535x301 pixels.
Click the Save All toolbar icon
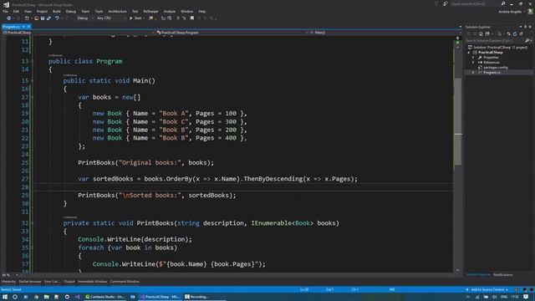(x=48, y=18)
